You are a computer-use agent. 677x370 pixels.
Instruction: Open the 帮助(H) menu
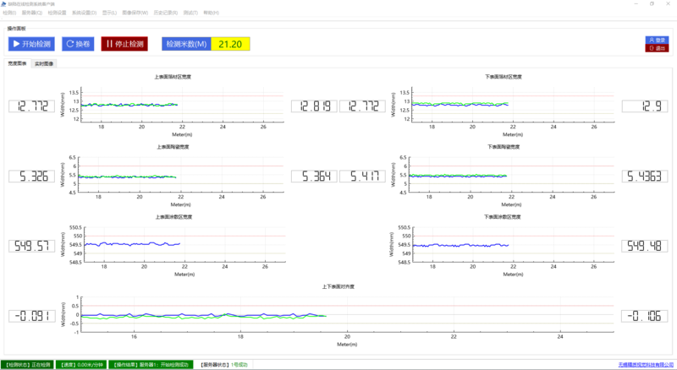[211, 13]
